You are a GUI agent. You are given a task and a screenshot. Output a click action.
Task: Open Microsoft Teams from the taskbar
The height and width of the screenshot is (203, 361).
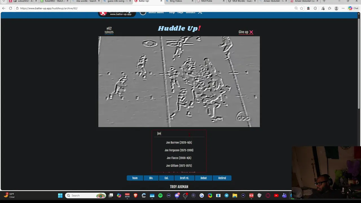click(284, 195)
